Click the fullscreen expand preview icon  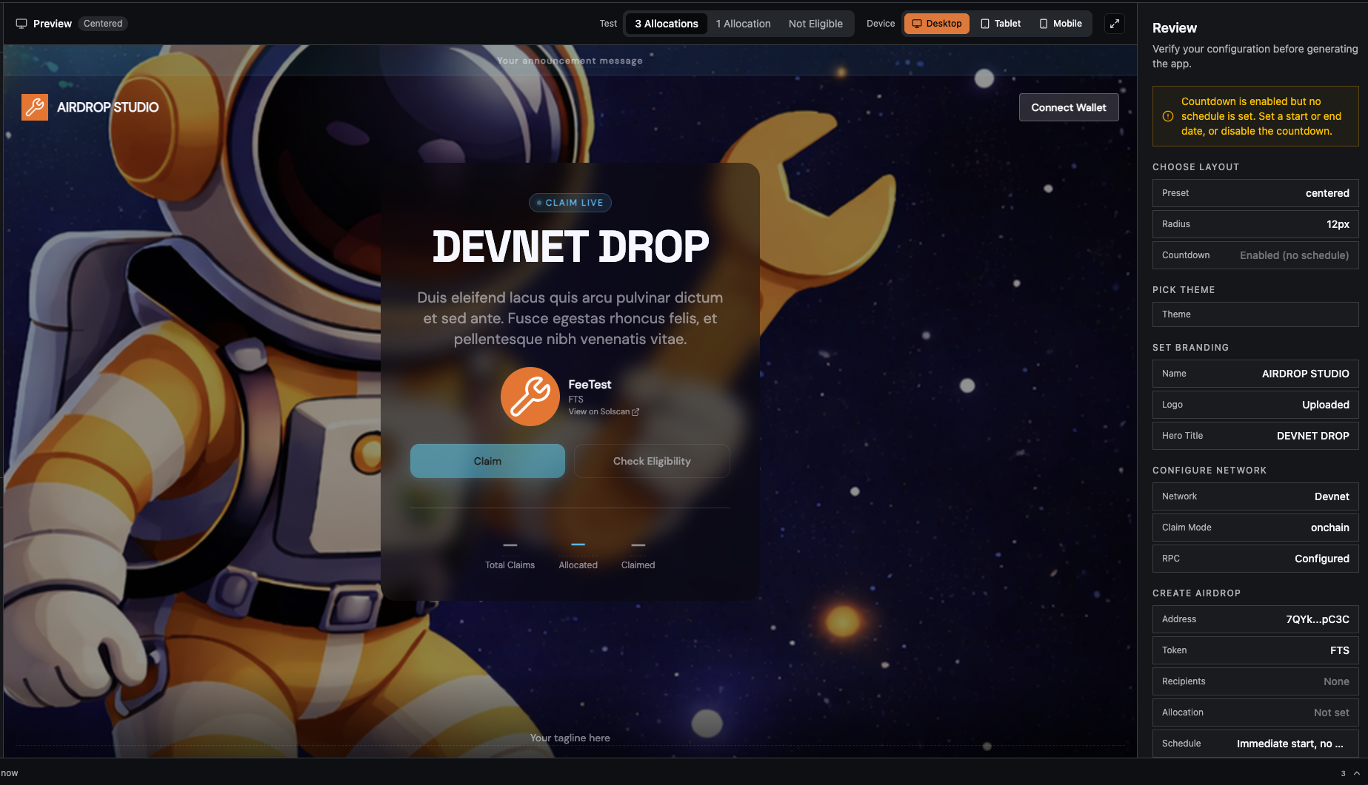point(1114,24)
